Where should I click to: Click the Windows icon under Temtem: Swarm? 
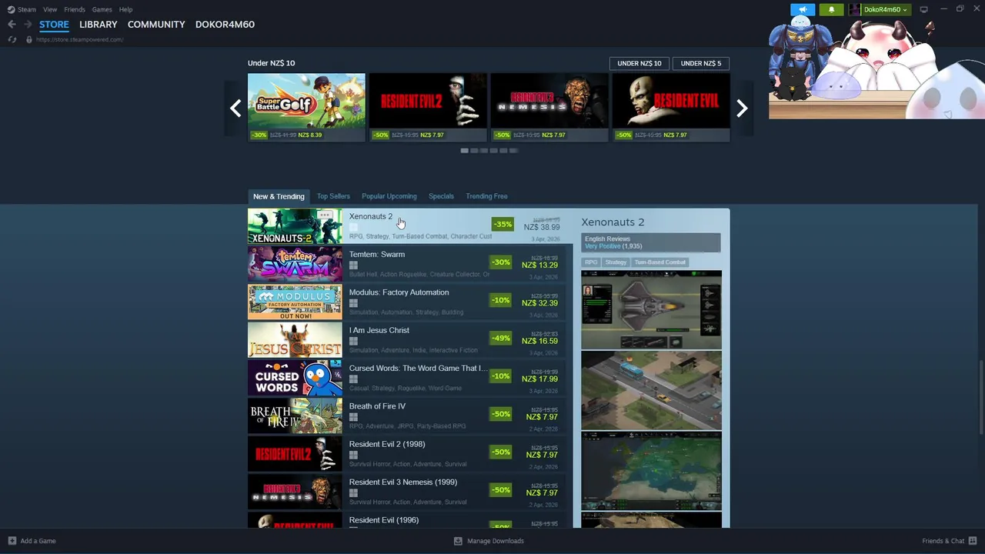pyautogui.click(x=353, y=265)
